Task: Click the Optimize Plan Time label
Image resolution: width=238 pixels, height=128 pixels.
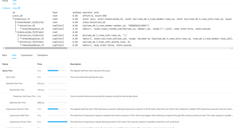Action: pos(18,103)
